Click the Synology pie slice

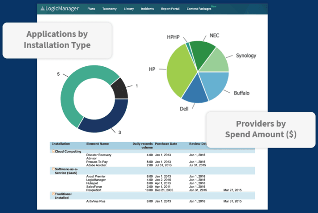pos(217,62)
